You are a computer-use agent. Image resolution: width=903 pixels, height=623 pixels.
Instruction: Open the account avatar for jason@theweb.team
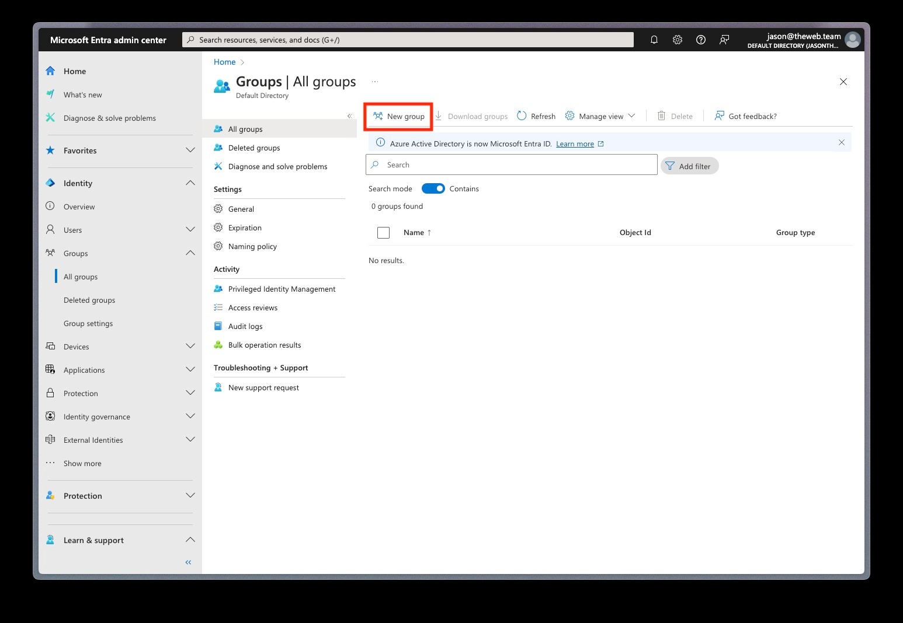pyautogui.click(x=853, y=40)
